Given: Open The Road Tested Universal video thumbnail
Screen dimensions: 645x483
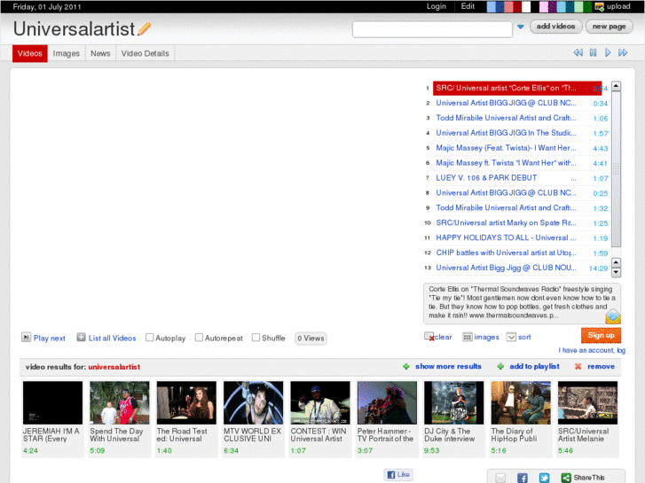Looking at the screenshot, I should [186, 402].
